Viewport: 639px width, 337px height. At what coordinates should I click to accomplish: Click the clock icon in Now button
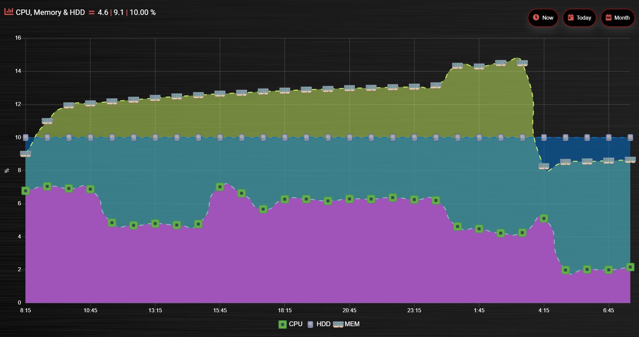536,17
